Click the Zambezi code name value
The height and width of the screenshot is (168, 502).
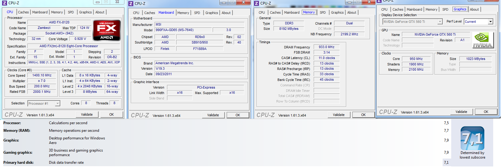point(44,28)
